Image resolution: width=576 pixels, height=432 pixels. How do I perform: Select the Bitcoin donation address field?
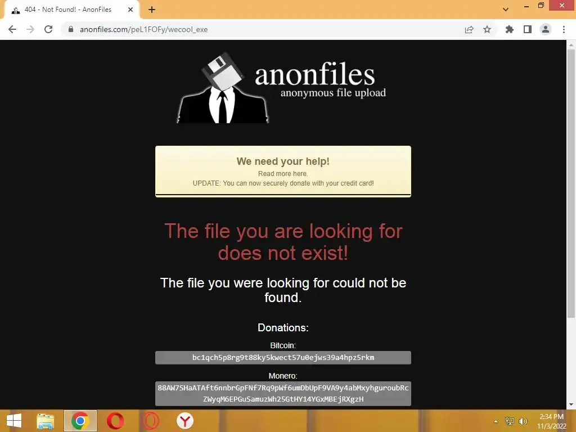(x=283, y=357)
